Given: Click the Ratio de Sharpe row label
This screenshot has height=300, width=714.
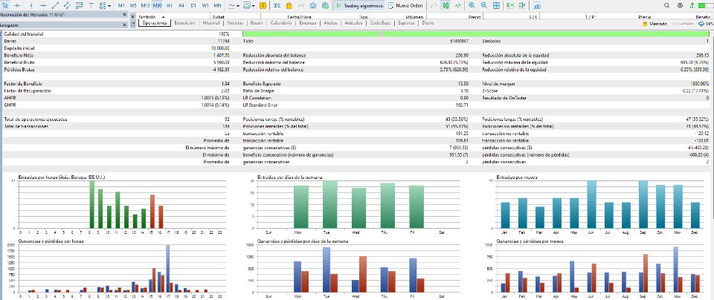Looking at the screenshot, I should (x=259, y=91).
